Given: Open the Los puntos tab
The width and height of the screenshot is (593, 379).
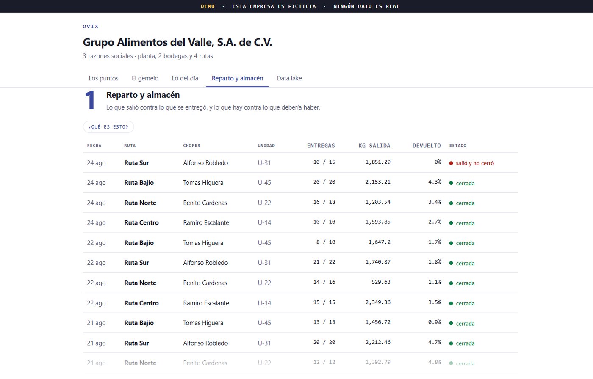Looking at the screenshot, I should [103, 78].
